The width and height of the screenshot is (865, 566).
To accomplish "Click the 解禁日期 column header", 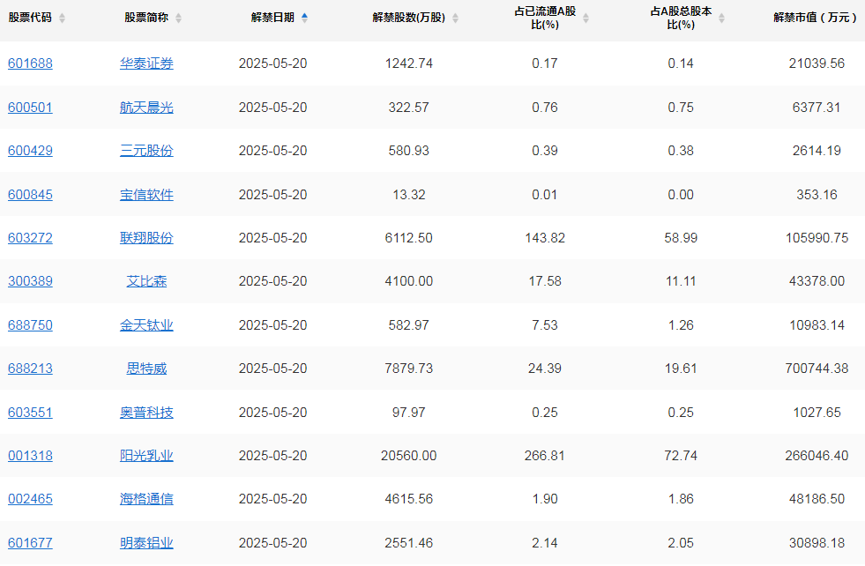I will 272,18.
